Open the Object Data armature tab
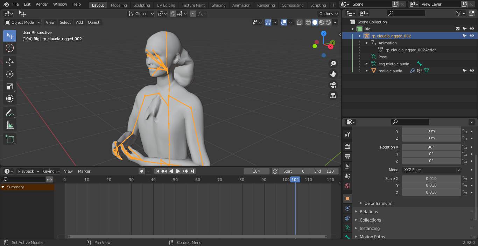 347,228
